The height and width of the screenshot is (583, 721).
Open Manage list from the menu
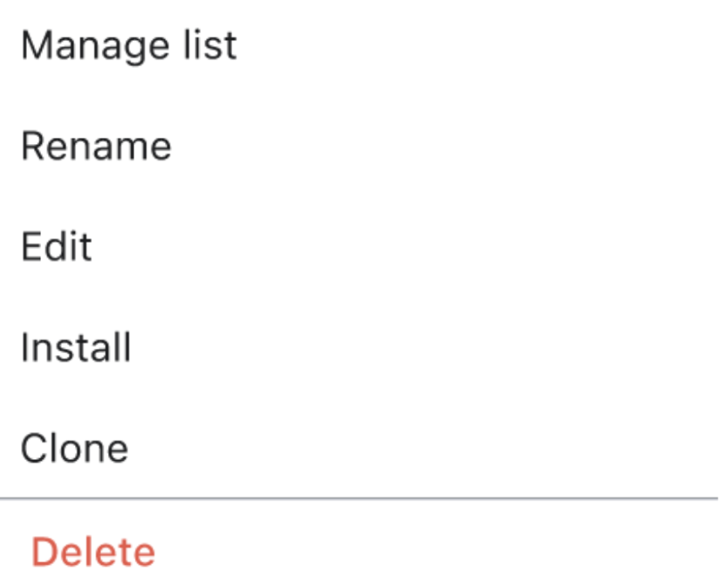tap(128, 45)
